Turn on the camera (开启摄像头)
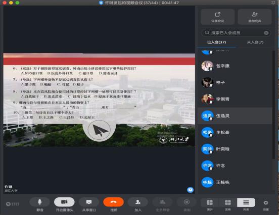 pos(64,202)
